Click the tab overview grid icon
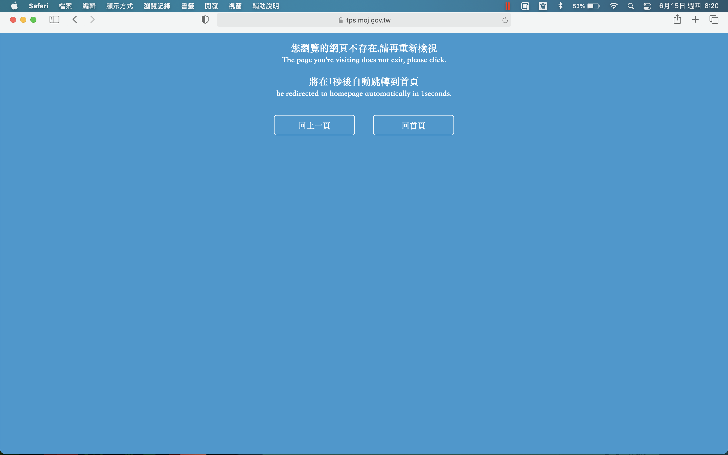The width and height of the screenshot is (728, 455). pos(713,20)
